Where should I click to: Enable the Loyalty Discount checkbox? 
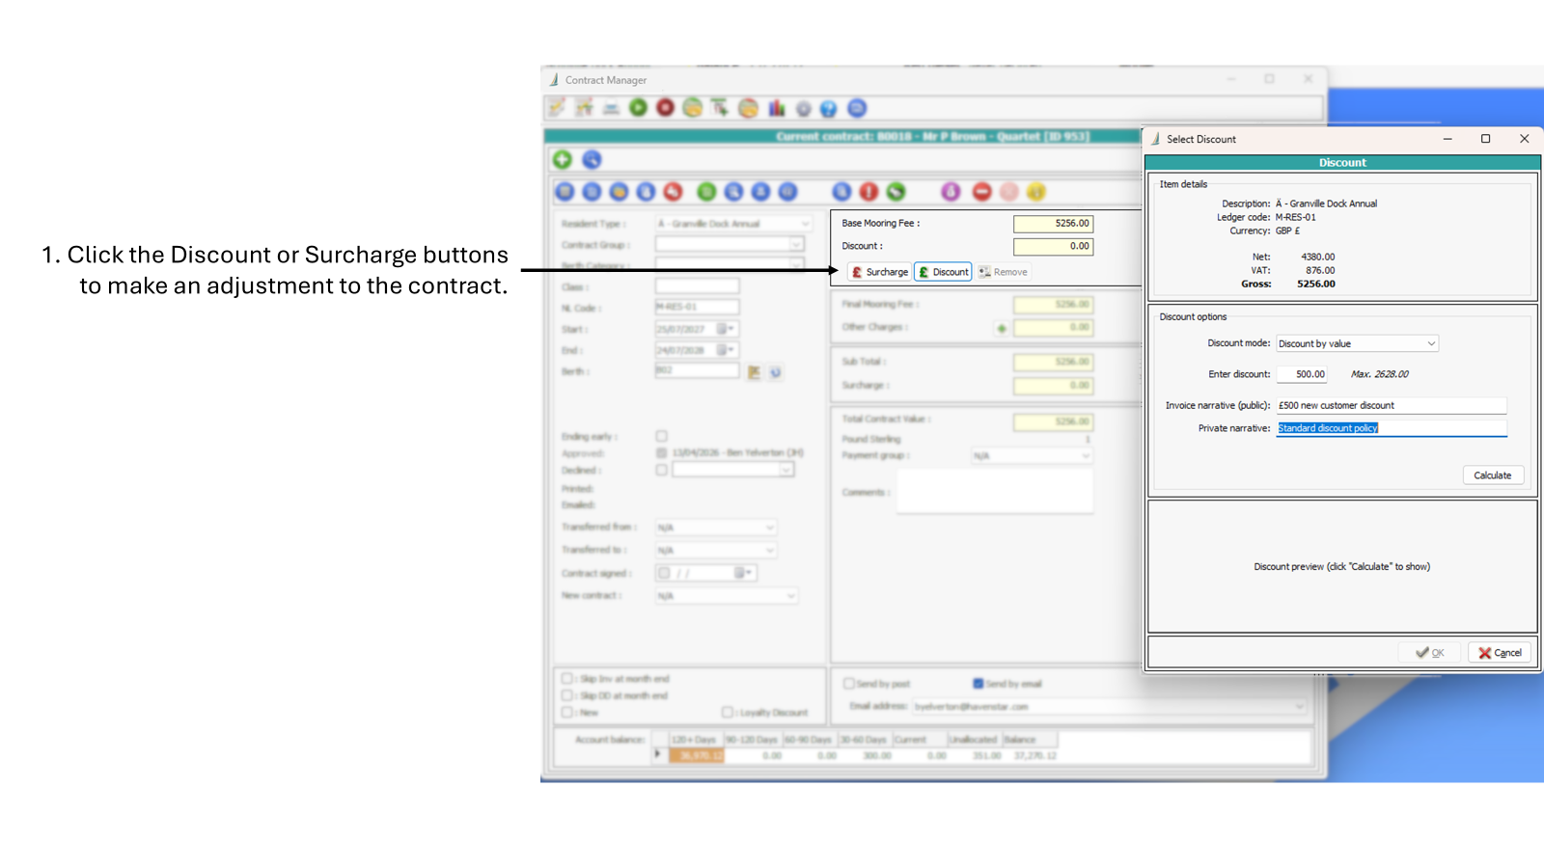point(726,712)
